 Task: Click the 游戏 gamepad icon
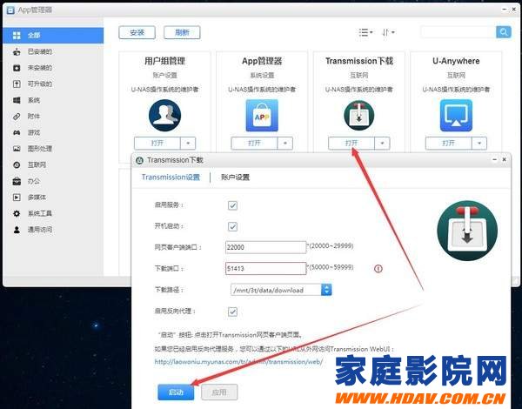coord(17,132)
